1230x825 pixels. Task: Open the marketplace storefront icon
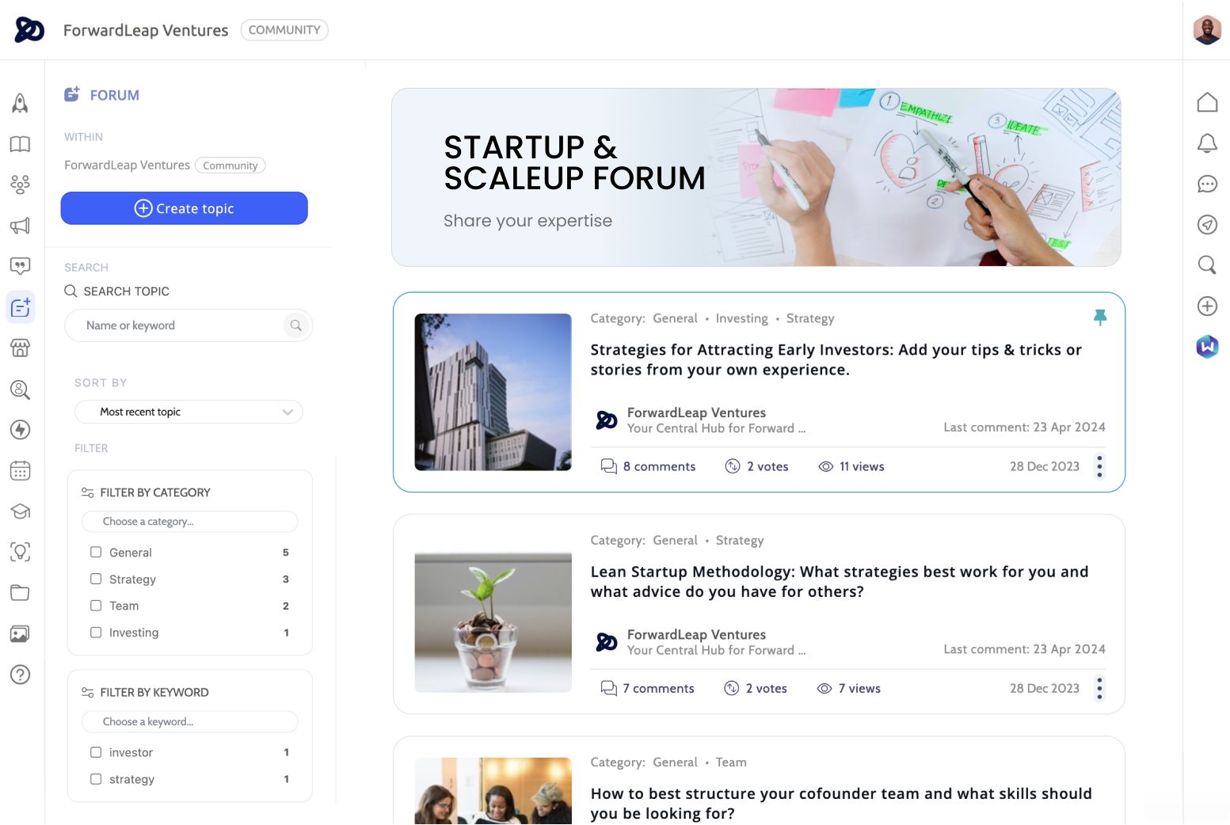(20, 348)
